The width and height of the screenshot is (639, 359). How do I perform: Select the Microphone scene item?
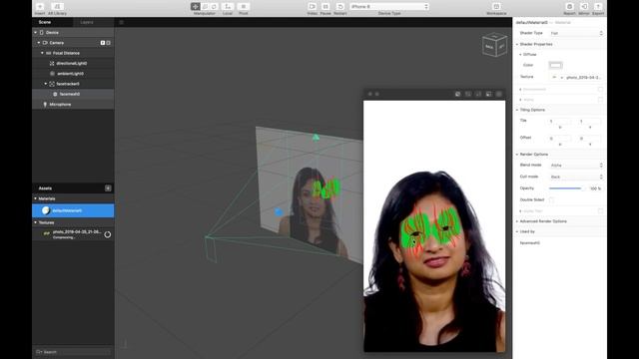click(x=60, y=105)
